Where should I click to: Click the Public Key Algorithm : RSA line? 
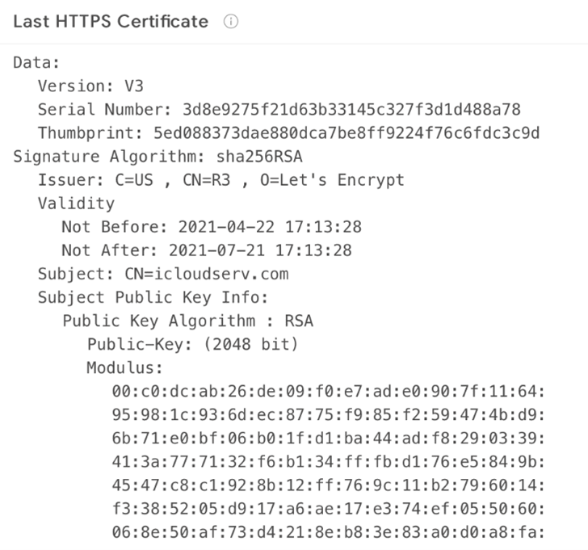[187, 321]
